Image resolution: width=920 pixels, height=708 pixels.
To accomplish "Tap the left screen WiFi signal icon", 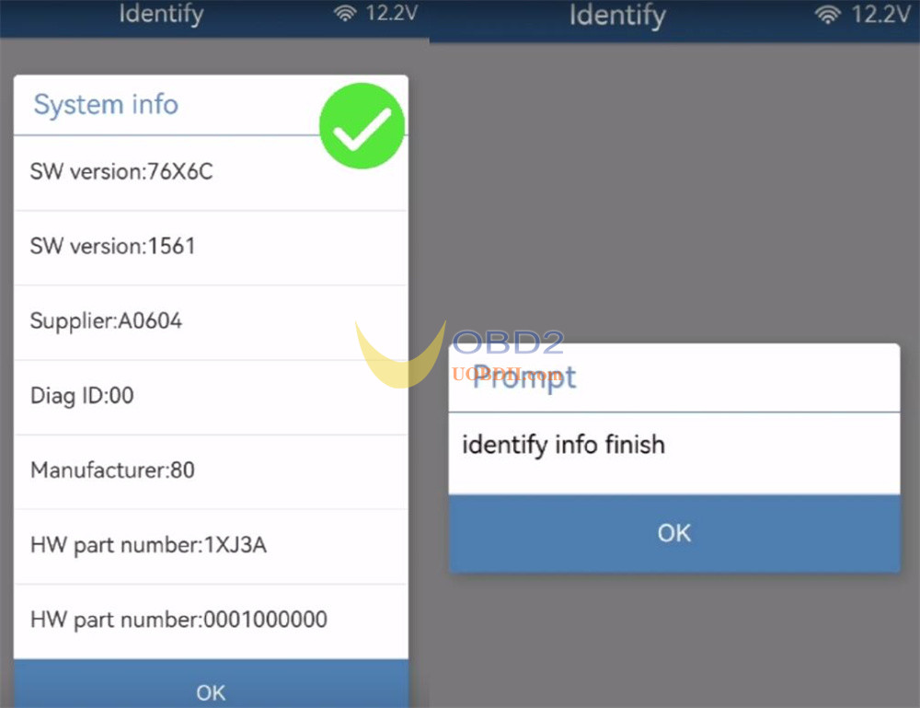I will point(345,13).
